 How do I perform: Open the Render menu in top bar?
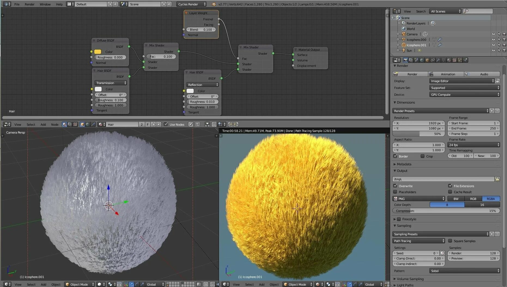(30, 4)
